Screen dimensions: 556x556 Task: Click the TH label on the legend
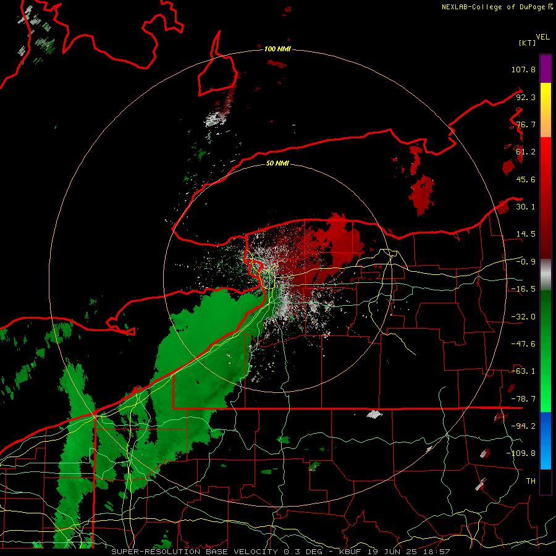pyautogui.click(x=531, y=481)
